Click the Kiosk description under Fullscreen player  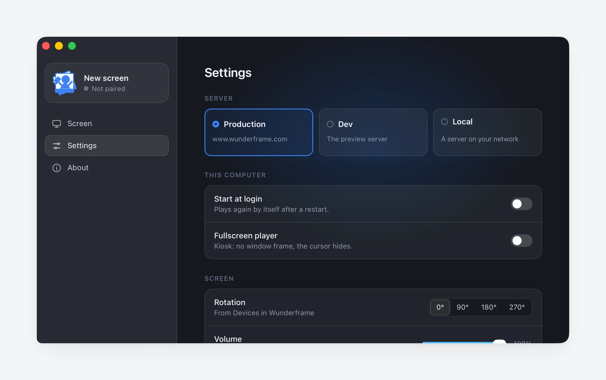[x=283, y=246]
